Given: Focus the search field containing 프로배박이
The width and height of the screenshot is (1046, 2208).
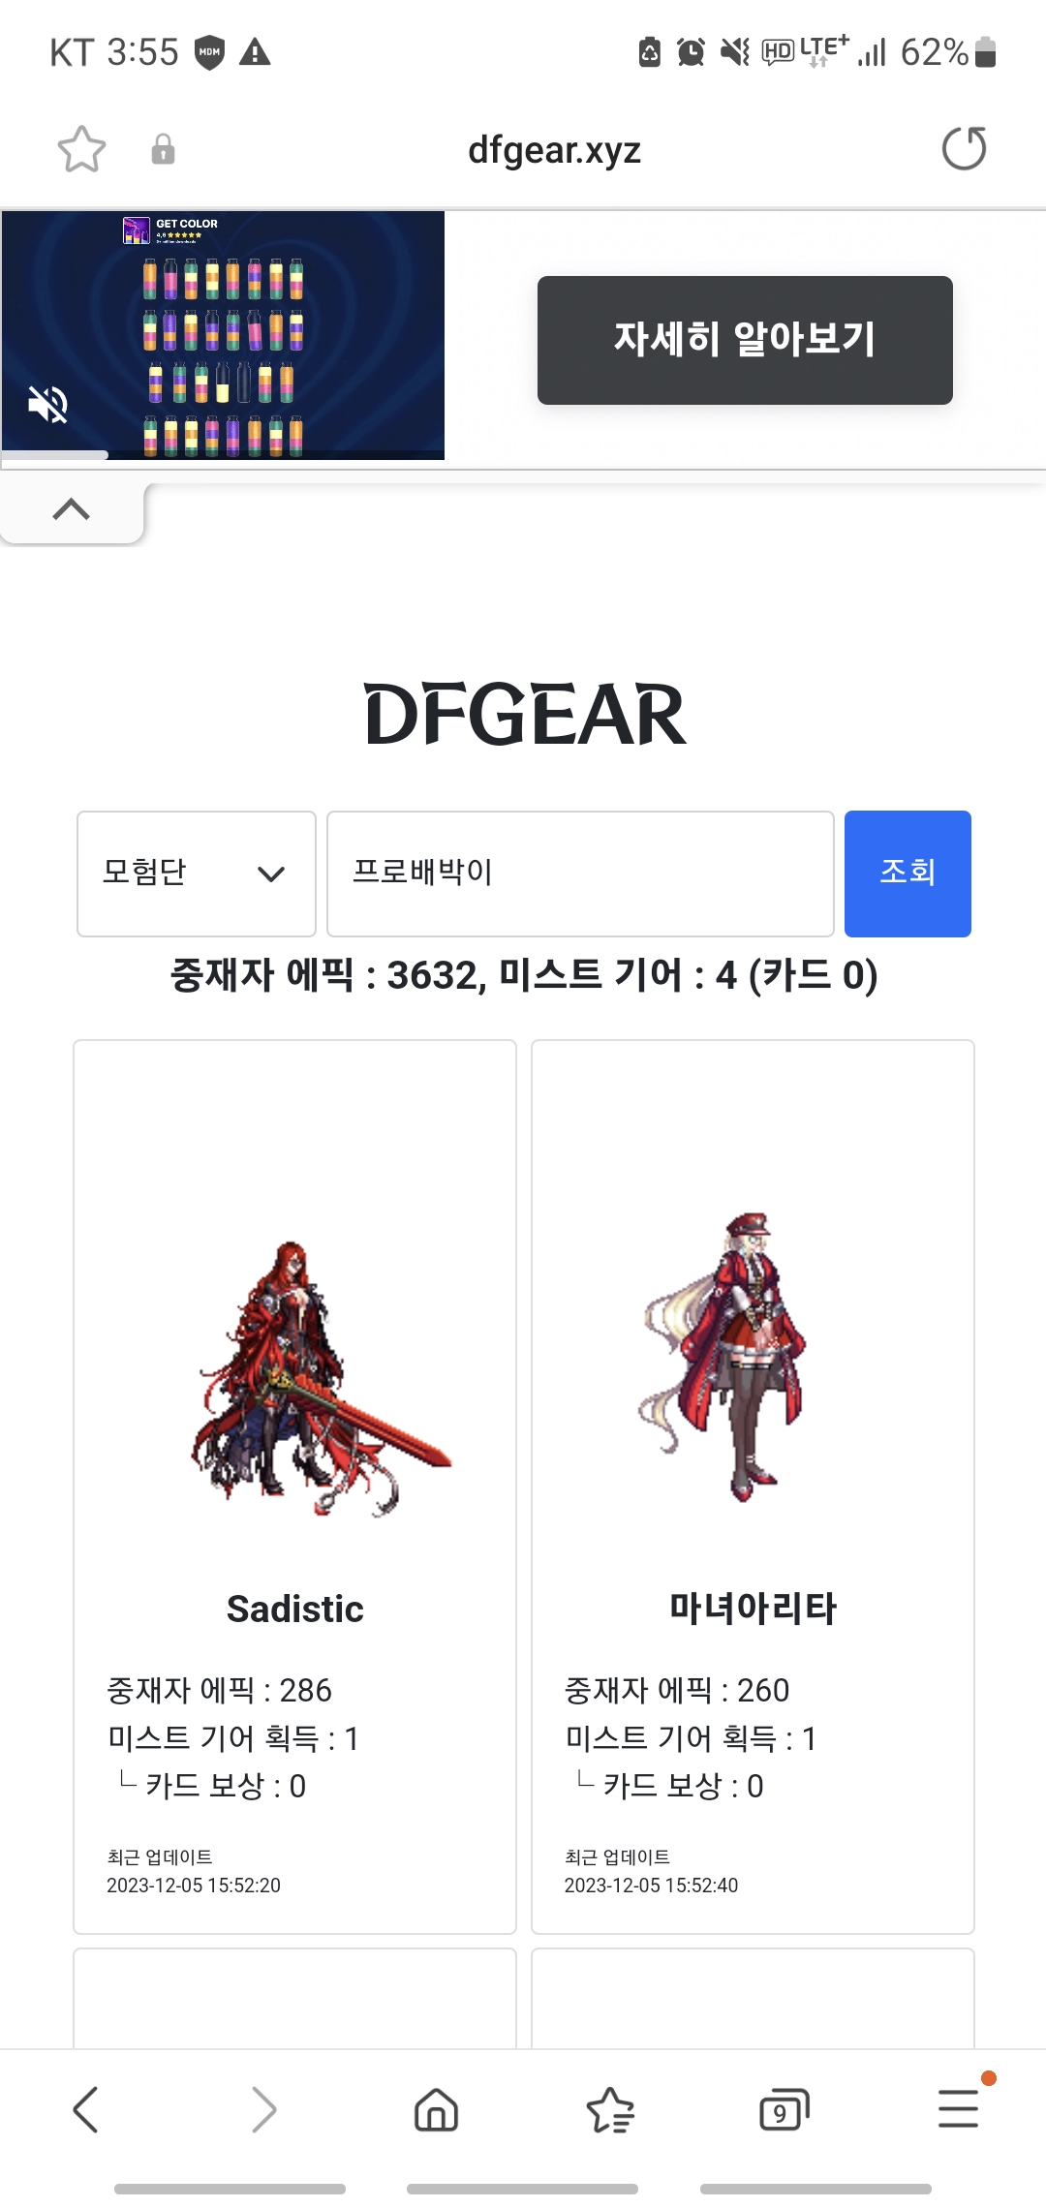Looking at the screenshot, I should coord(580,874).
